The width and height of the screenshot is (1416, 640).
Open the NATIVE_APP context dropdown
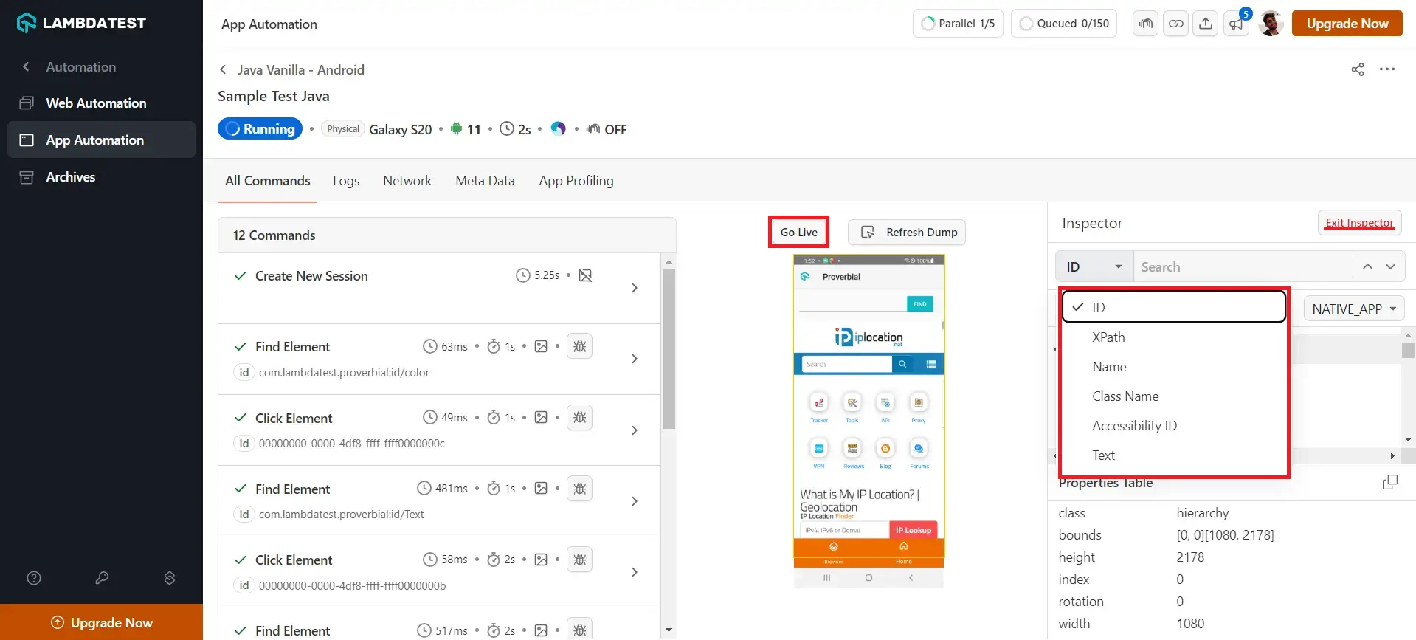[x=1353, y=309]
